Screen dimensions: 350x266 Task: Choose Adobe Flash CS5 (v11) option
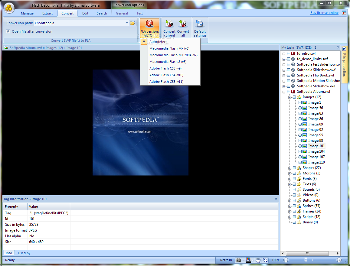[x=170, y=82]
